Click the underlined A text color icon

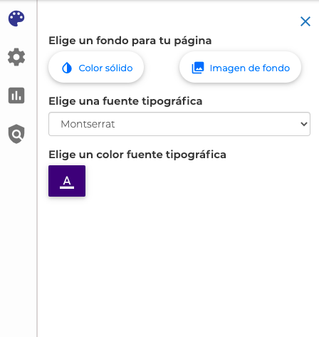[67, 182]
